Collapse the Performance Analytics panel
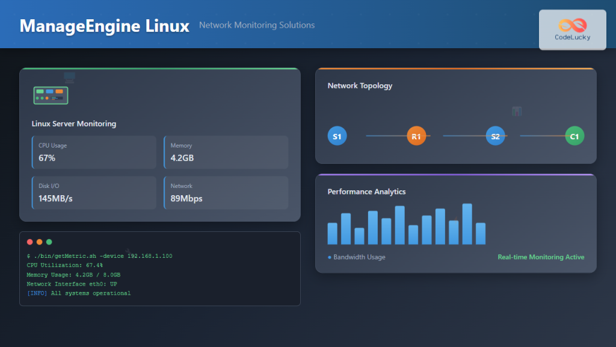 [367, 191]
